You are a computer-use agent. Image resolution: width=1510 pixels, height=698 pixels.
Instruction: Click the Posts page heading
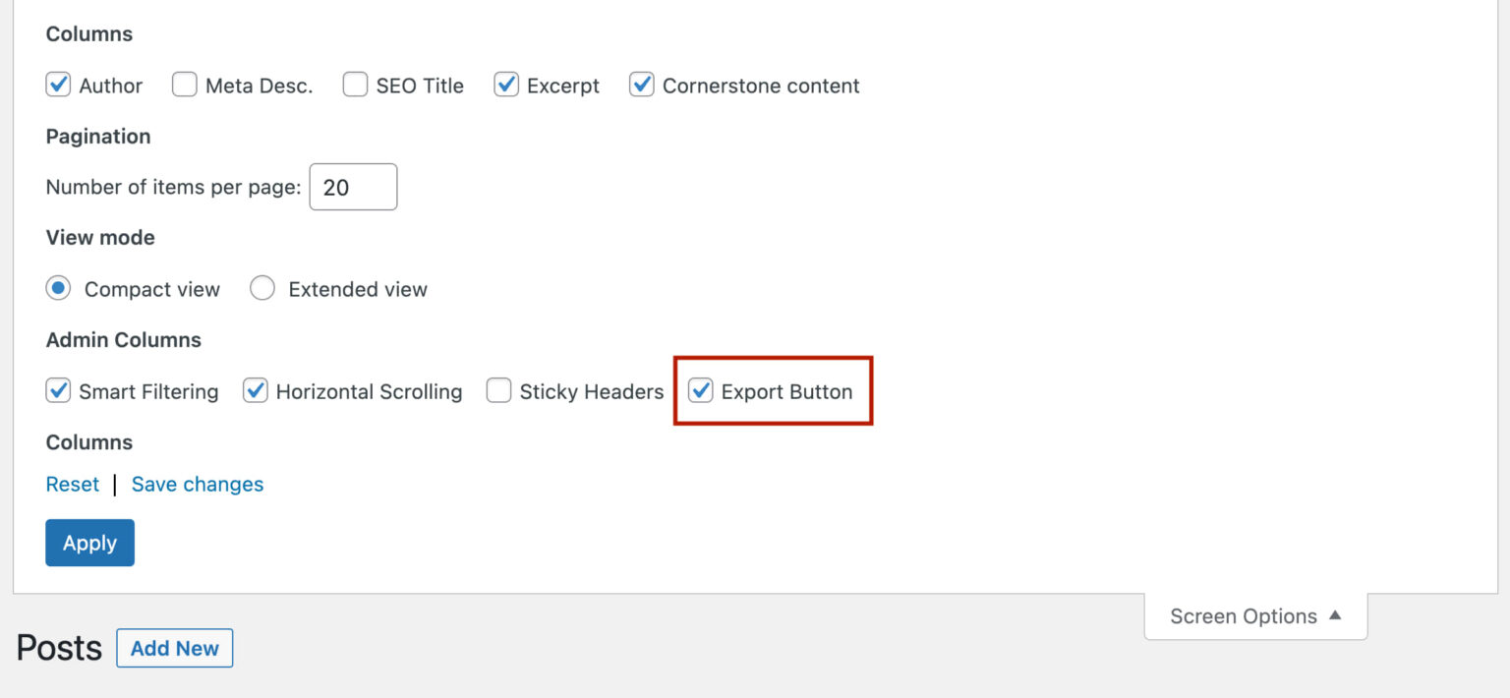click(58, 648)
